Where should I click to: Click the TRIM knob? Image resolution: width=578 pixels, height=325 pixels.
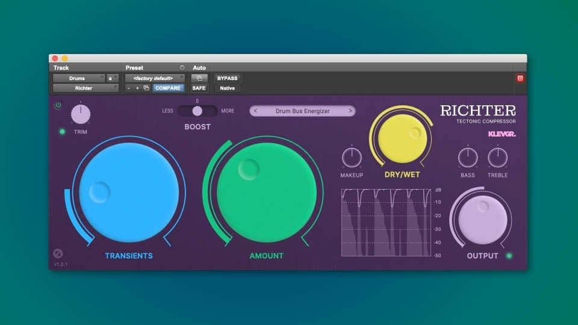pos(80,114)
